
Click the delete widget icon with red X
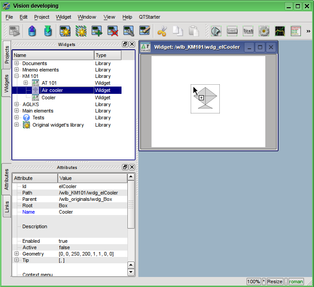click(x=112, y=31)
